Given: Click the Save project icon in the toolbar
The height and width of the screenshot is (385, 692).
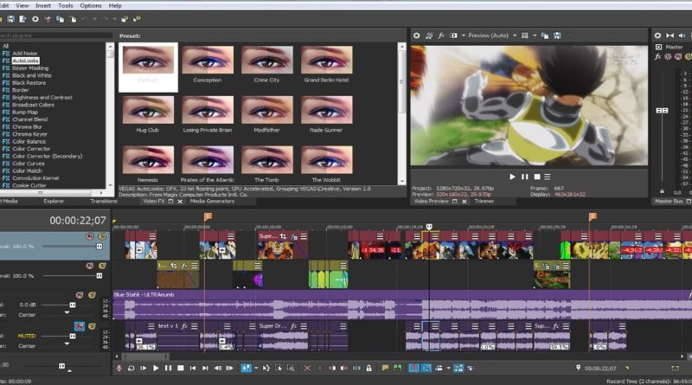Looking at the screenshot, I should click(10, 19).
